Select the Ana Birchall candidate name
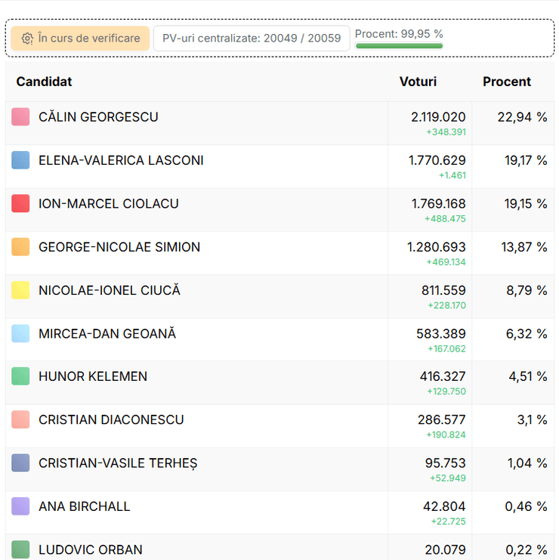The height and width of the screenshot is (560, 559). point(85,506)
